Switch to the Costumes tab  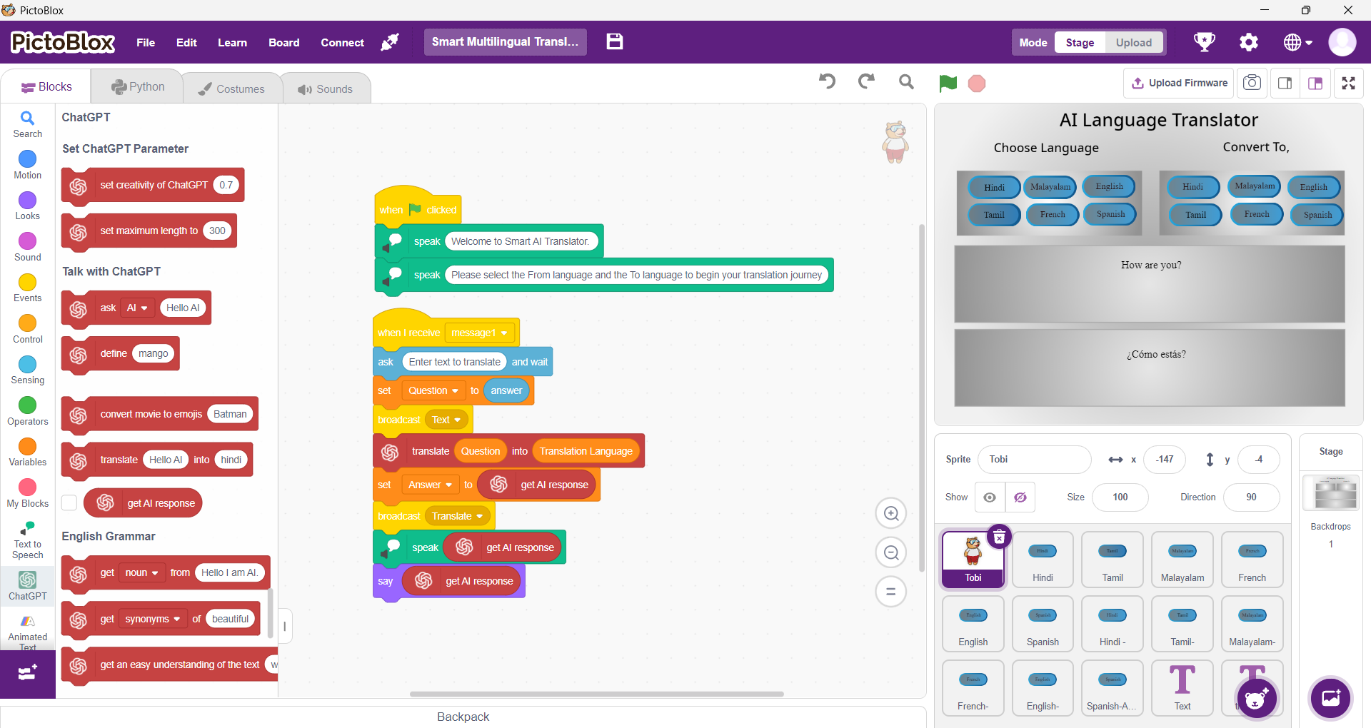(x=231, y=89)
